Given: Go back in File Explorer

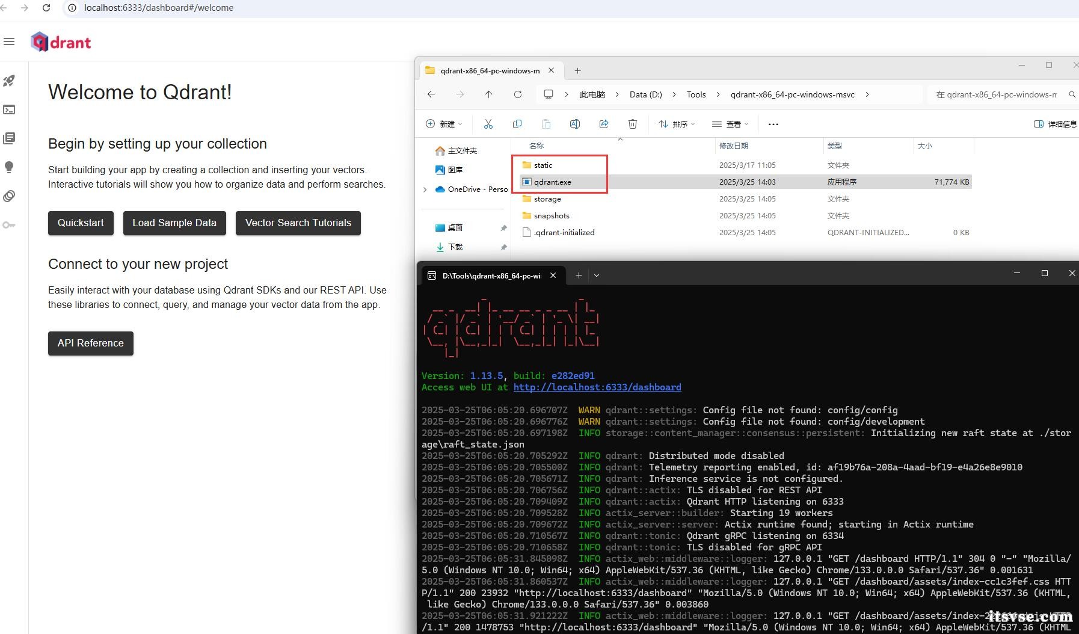Looking at the screenshot, I should [431, 94].
